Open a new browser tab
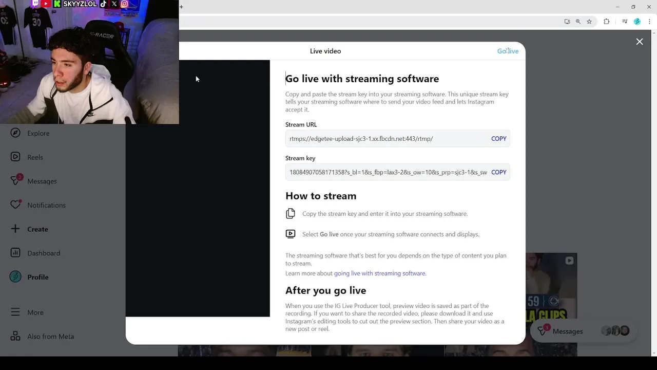This screenshot has width=657, height=370. 181,7
